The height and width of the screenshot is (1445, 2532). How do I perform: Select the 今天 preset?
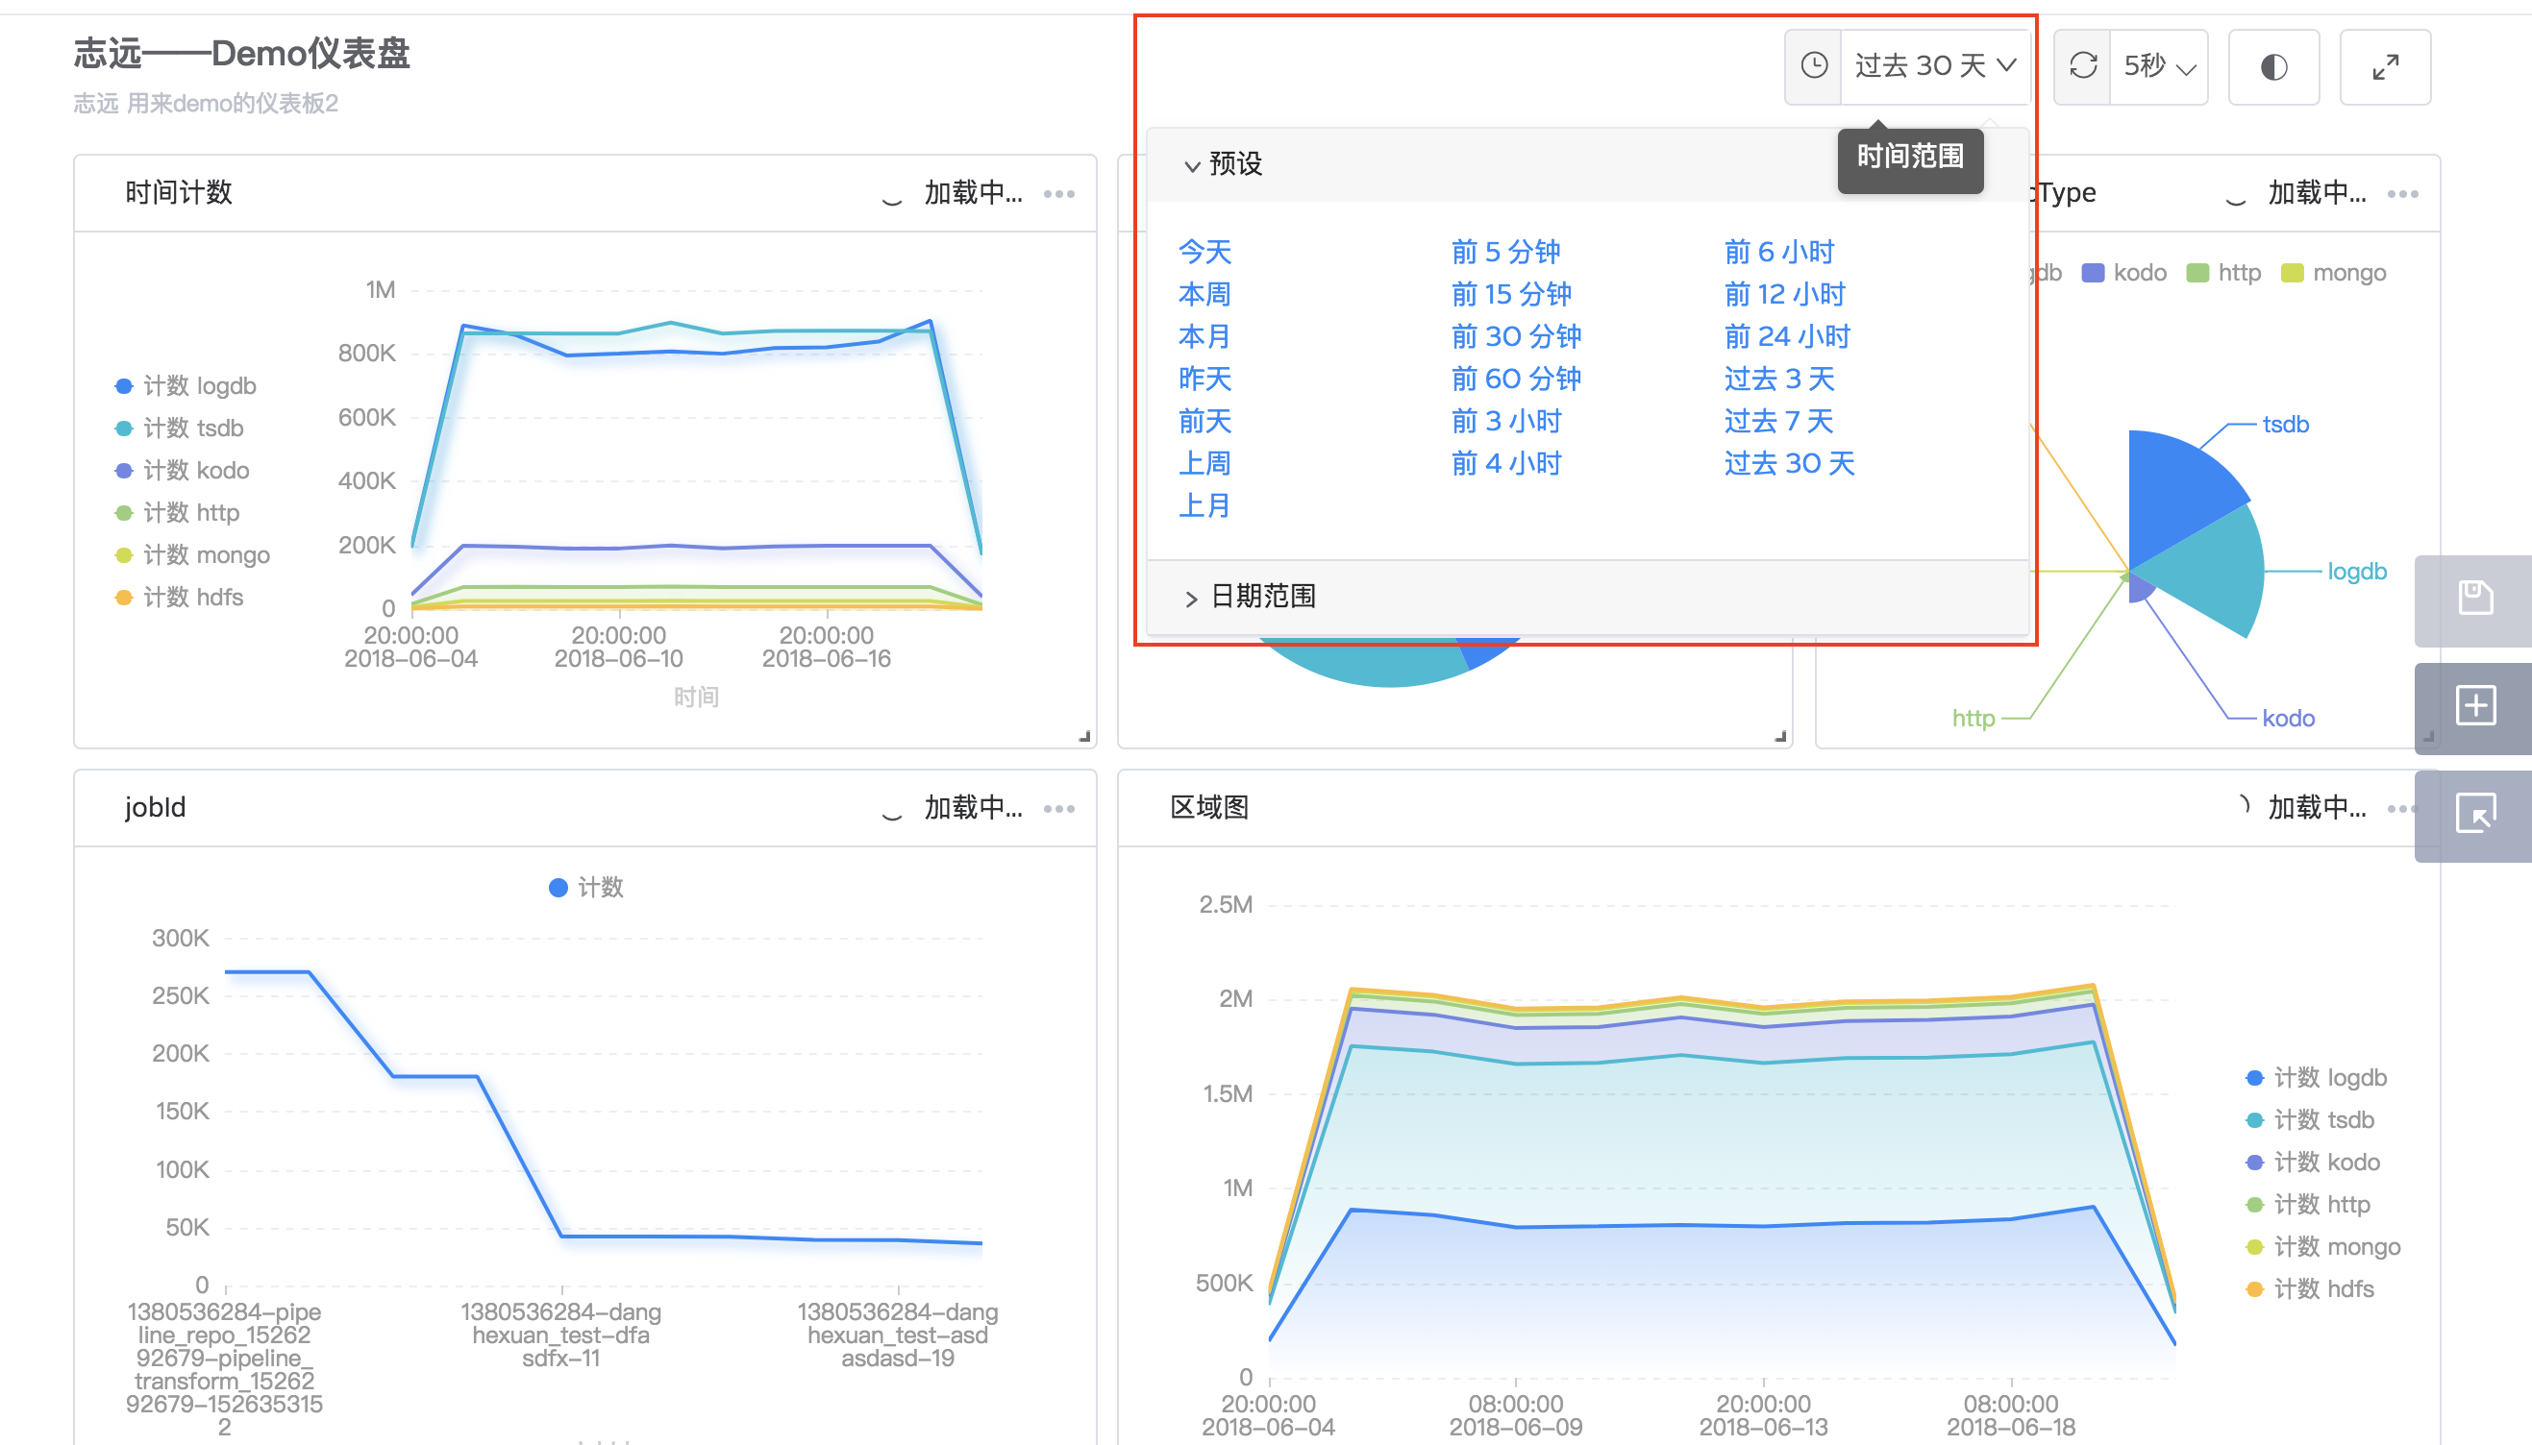[x=1204, y=252]
